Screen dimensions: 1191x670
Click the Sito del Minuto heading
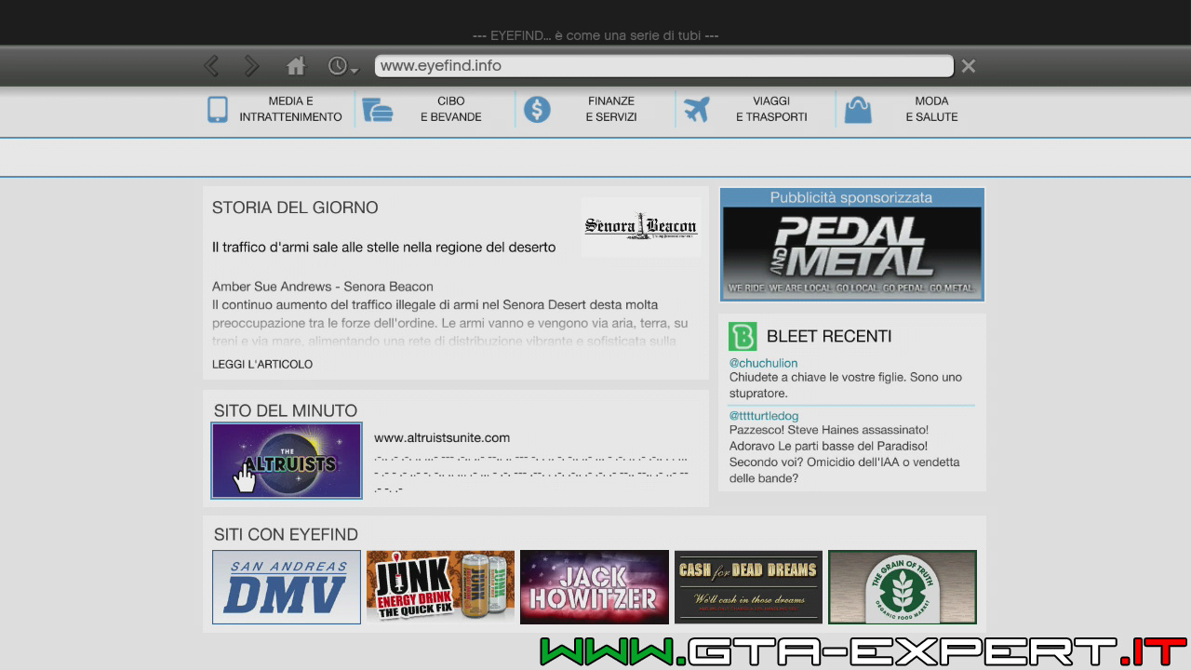[286, 410]
